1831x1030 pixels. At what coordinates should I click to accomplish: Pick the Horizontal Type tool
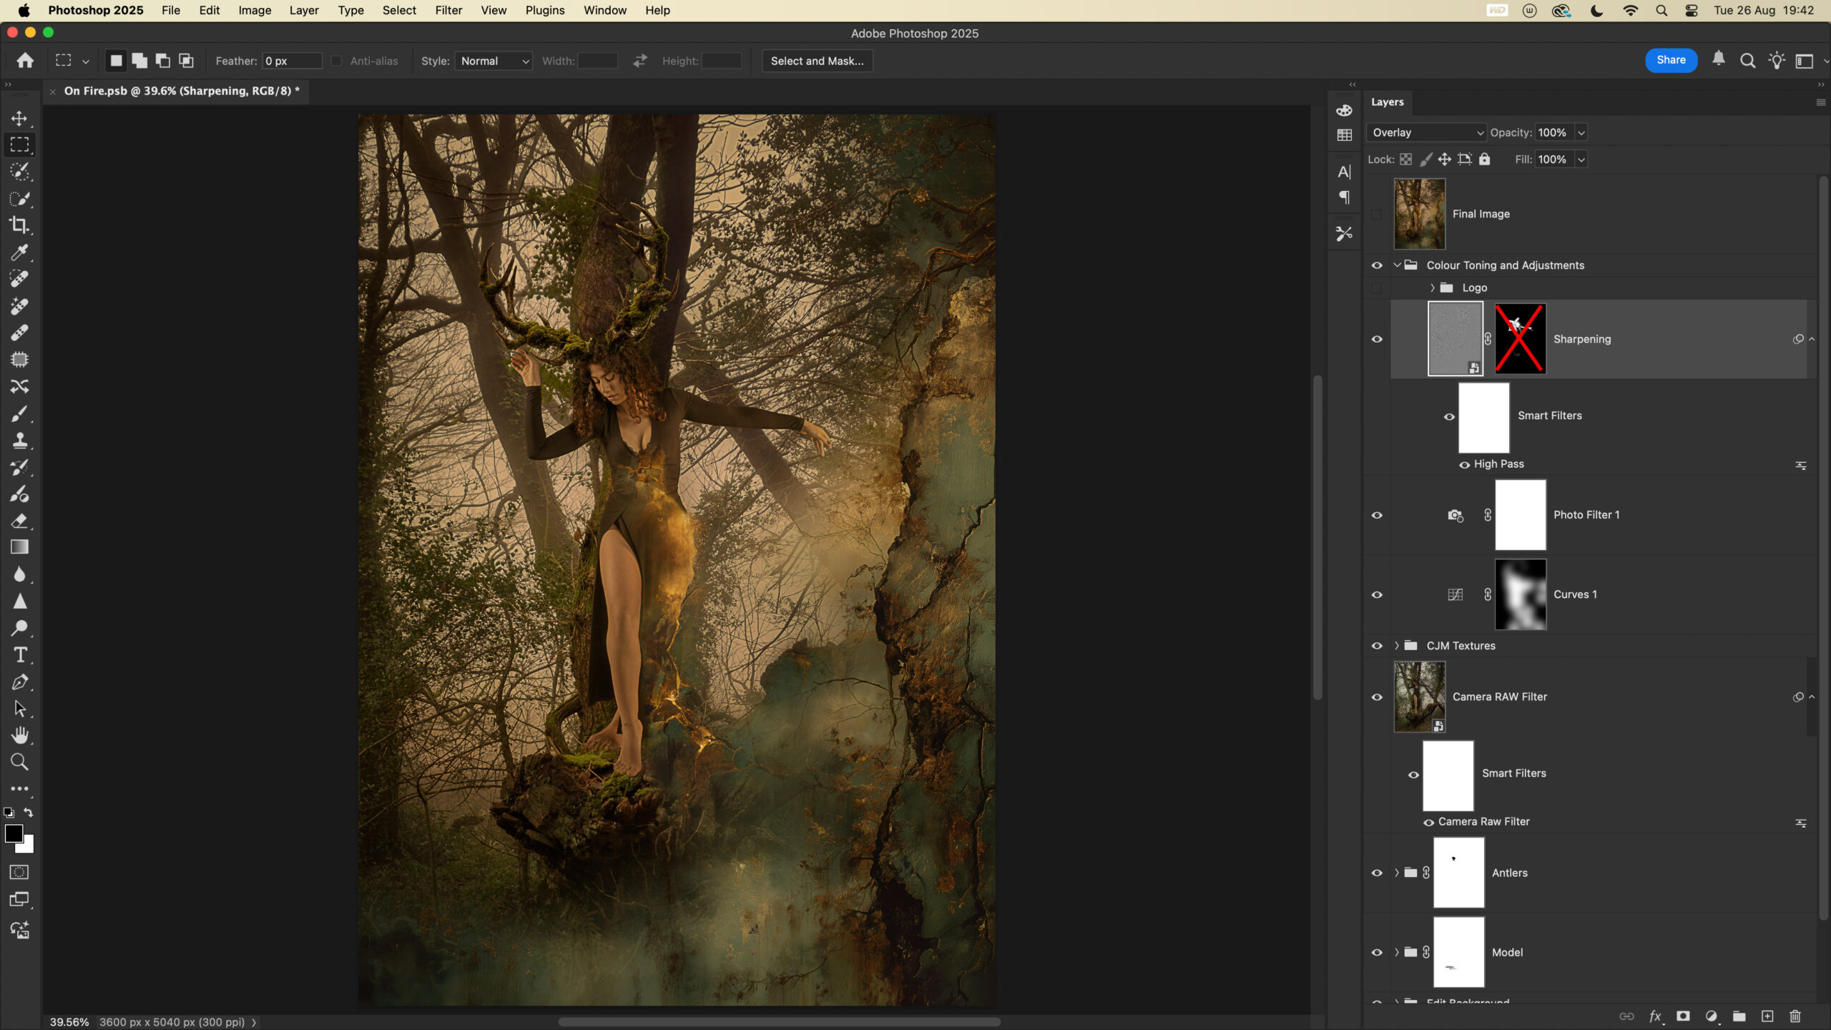tap(19, 655)
